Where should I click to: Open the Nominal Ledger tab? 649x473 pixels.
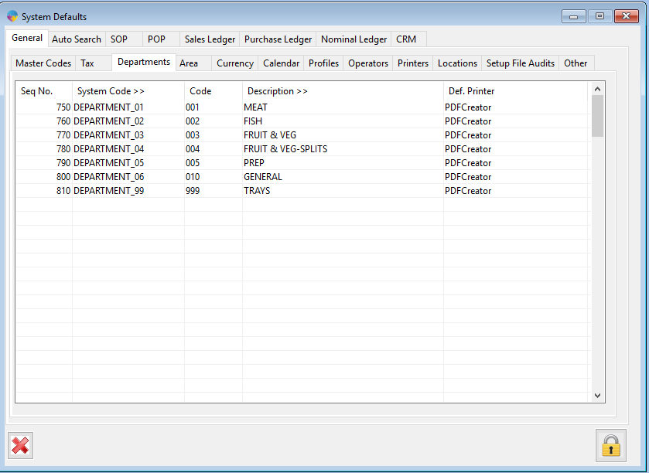(x=354, y=39)
